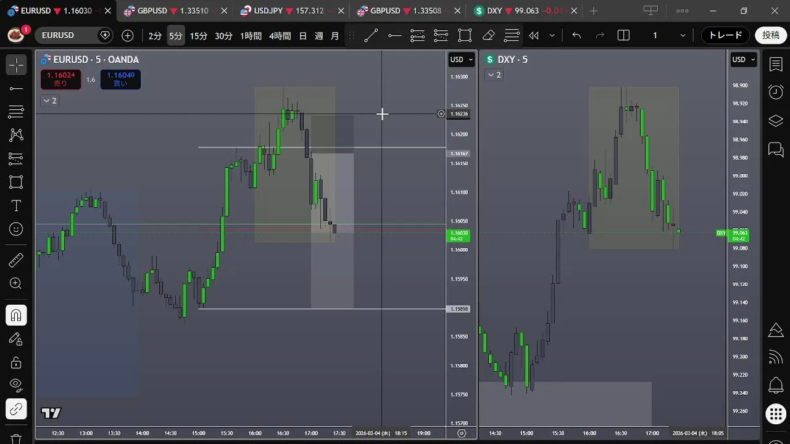Open the alerts clock panel
The image size is (790, 444).
point(776,92)
